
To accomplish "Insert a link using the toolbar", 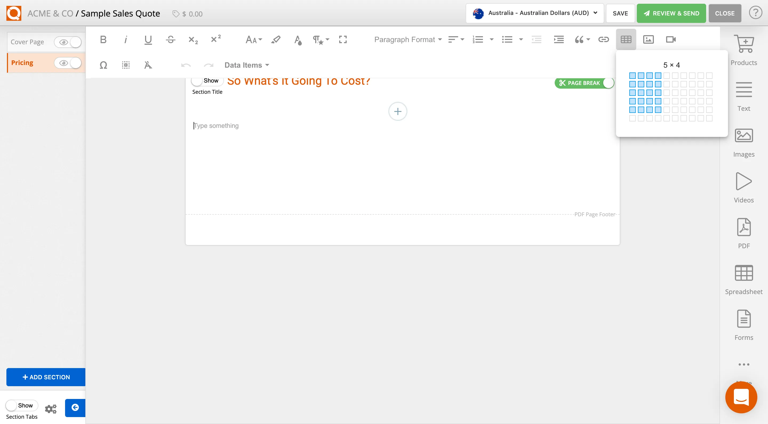I will click(x=603, y=39).
